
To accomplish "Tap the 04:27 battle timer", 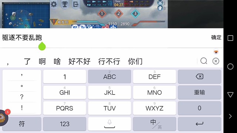I will coord(118,5).
